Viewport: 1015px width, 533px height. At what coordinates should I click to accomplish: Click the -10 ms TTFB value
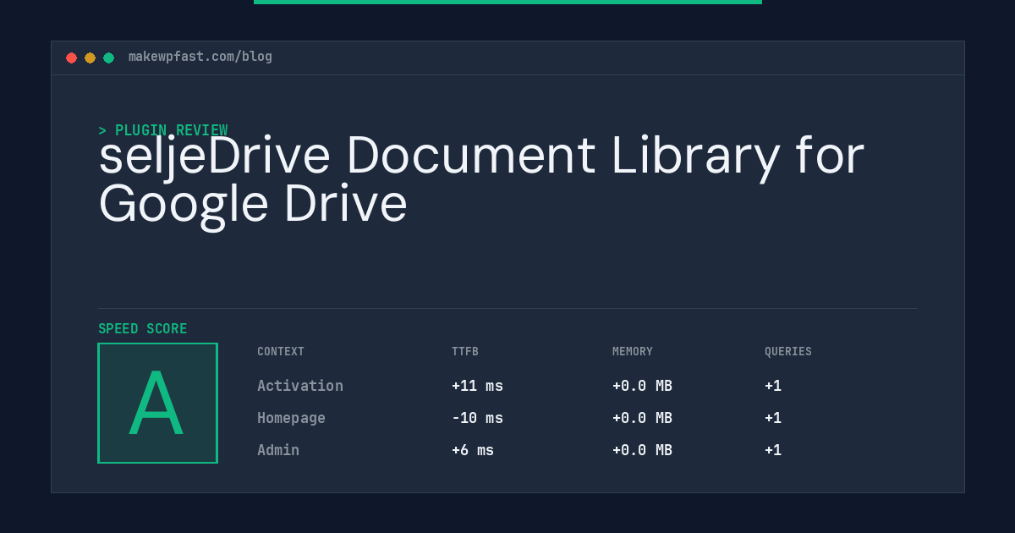click(477, 418)
